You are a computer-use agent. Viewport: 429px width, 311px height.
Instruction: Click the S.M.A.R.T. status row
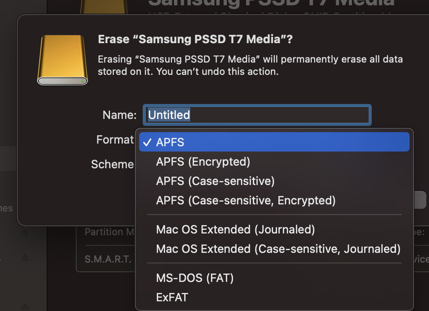coord(107,259)
